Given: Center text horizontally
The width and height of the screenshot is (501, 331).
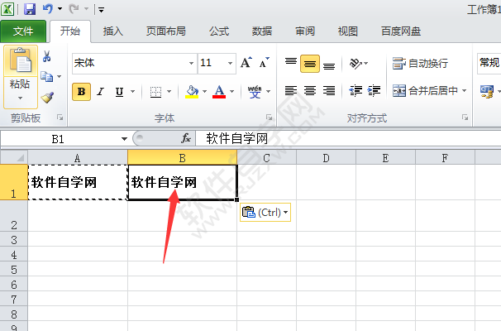Looking at the screenshot, I should click(309, 91).
